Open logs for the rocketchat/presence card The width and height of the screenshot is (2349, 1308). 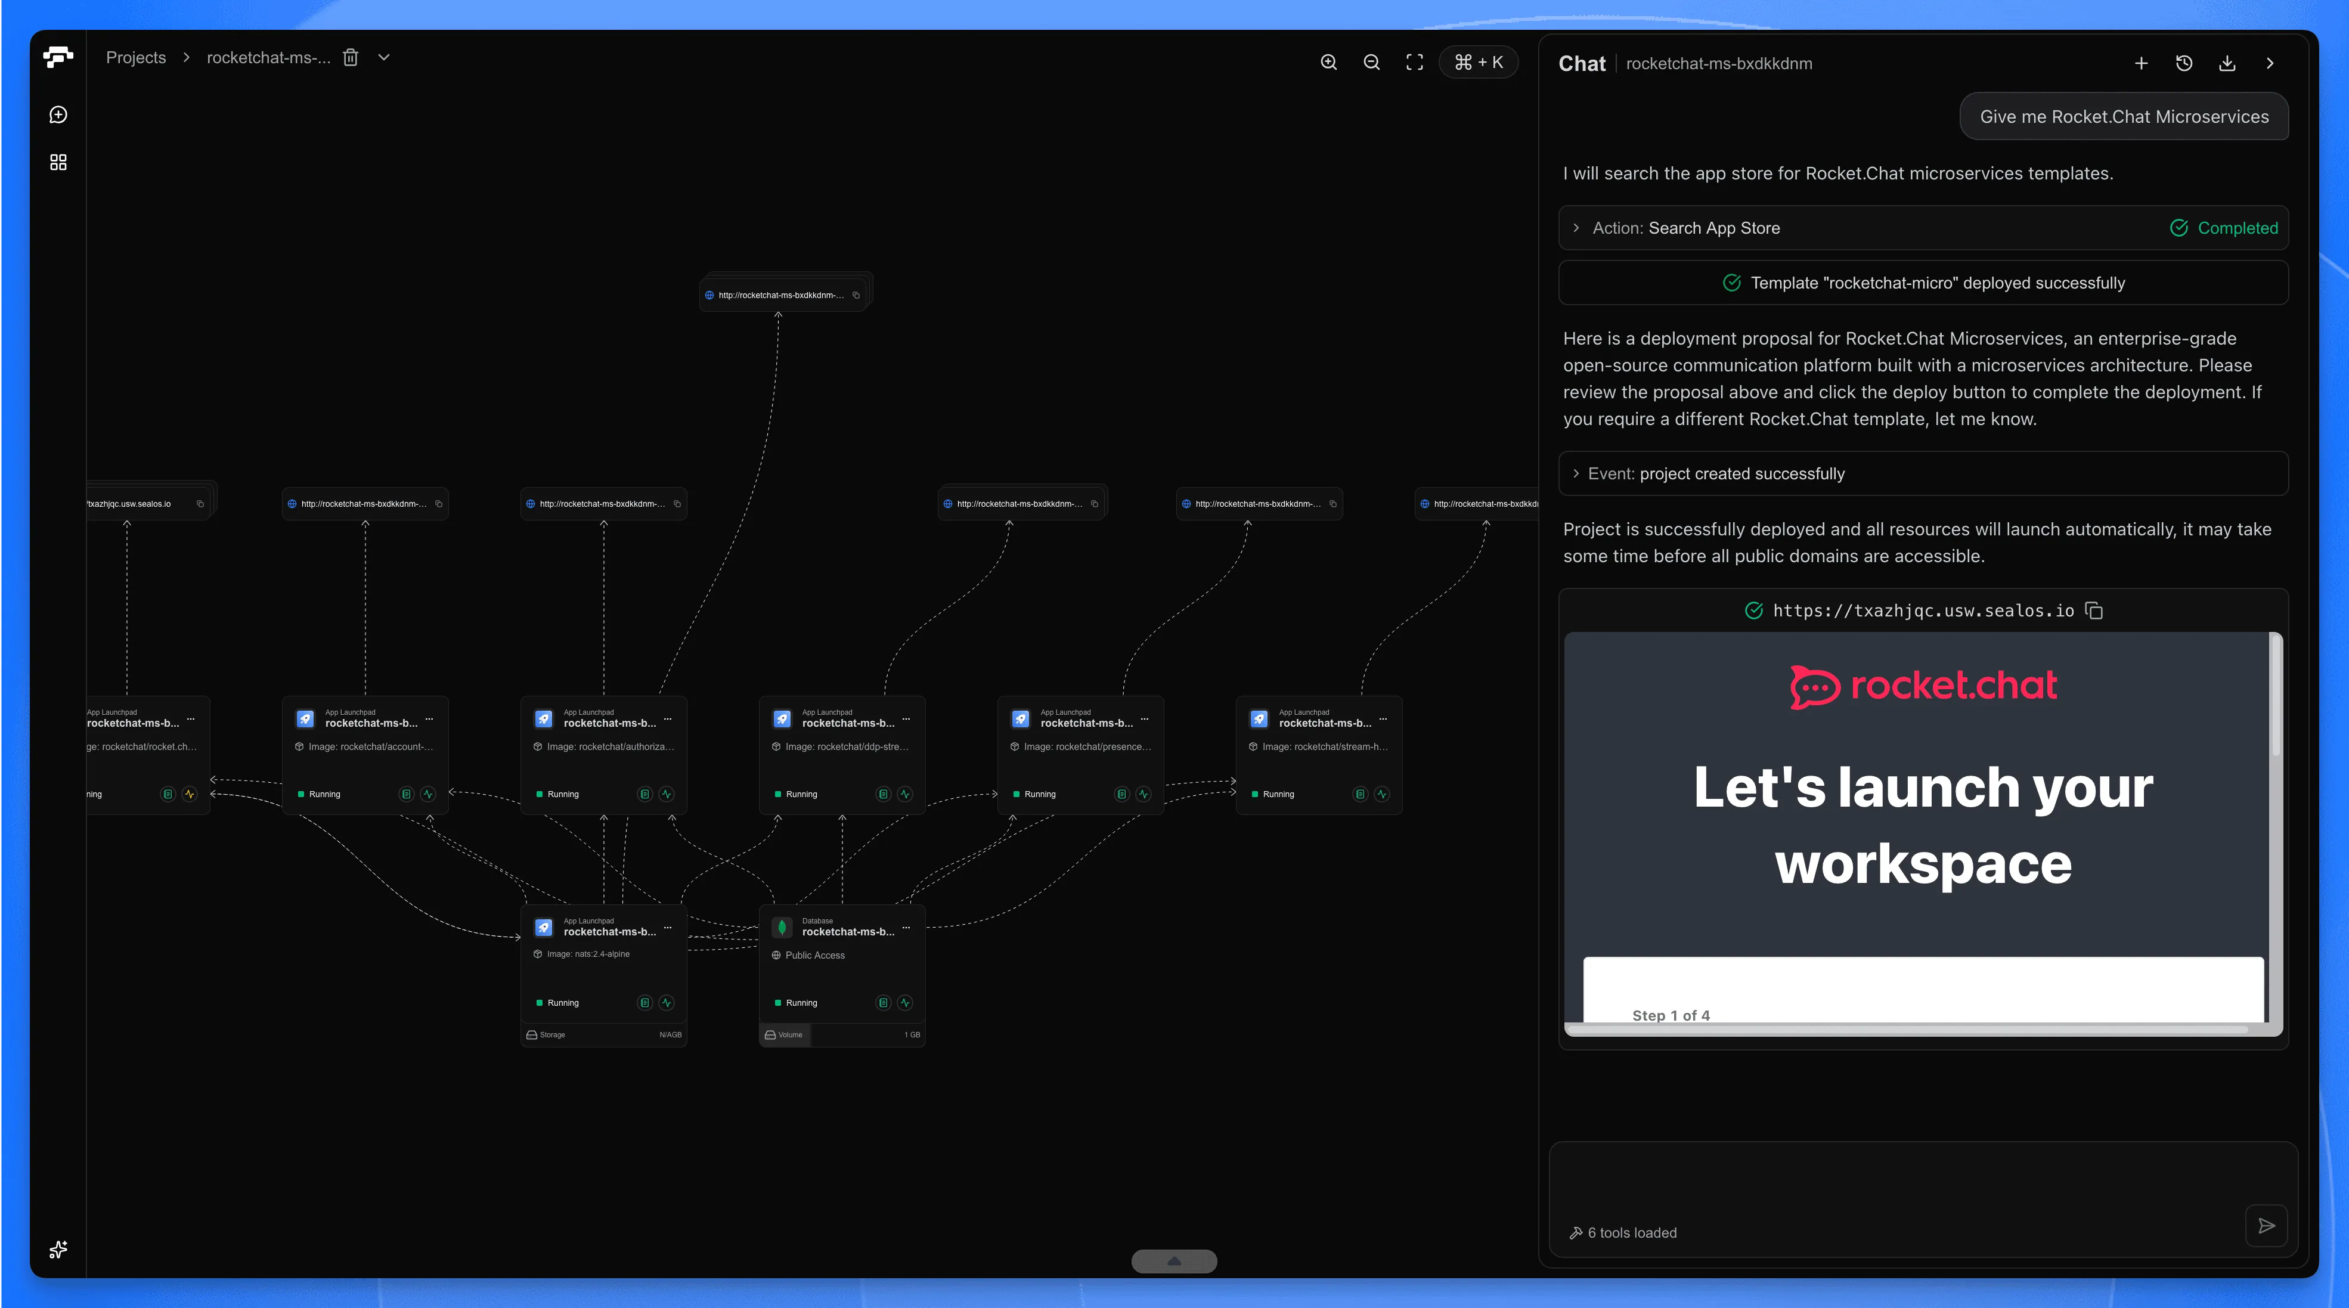coord(1121,795)
